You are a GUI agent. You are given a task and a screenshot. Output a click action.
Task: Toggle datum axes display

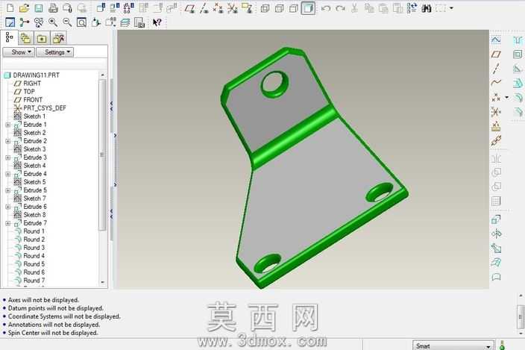pos(204,8)
